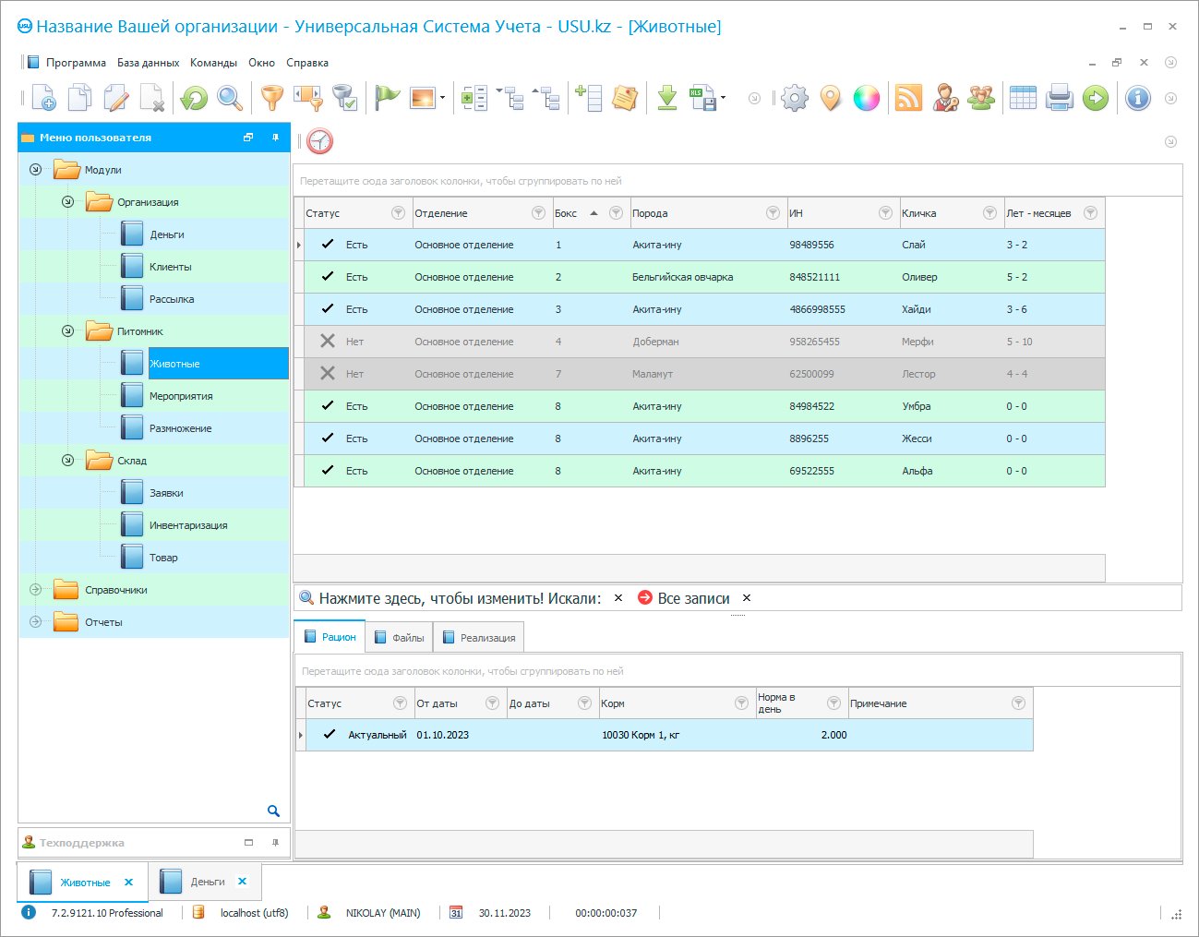The width and height of the screenshot is (1199, 937).
Task: Toggle status checkmark for Оливер row
Action: (x=328, y=277)
